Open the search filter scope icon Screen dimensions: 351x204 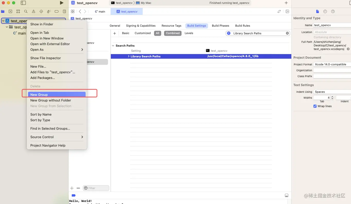tap(229, 33)
